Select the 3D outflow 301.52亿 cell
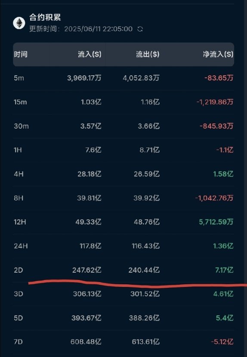The image size is (247, 357). pos(145,294)
